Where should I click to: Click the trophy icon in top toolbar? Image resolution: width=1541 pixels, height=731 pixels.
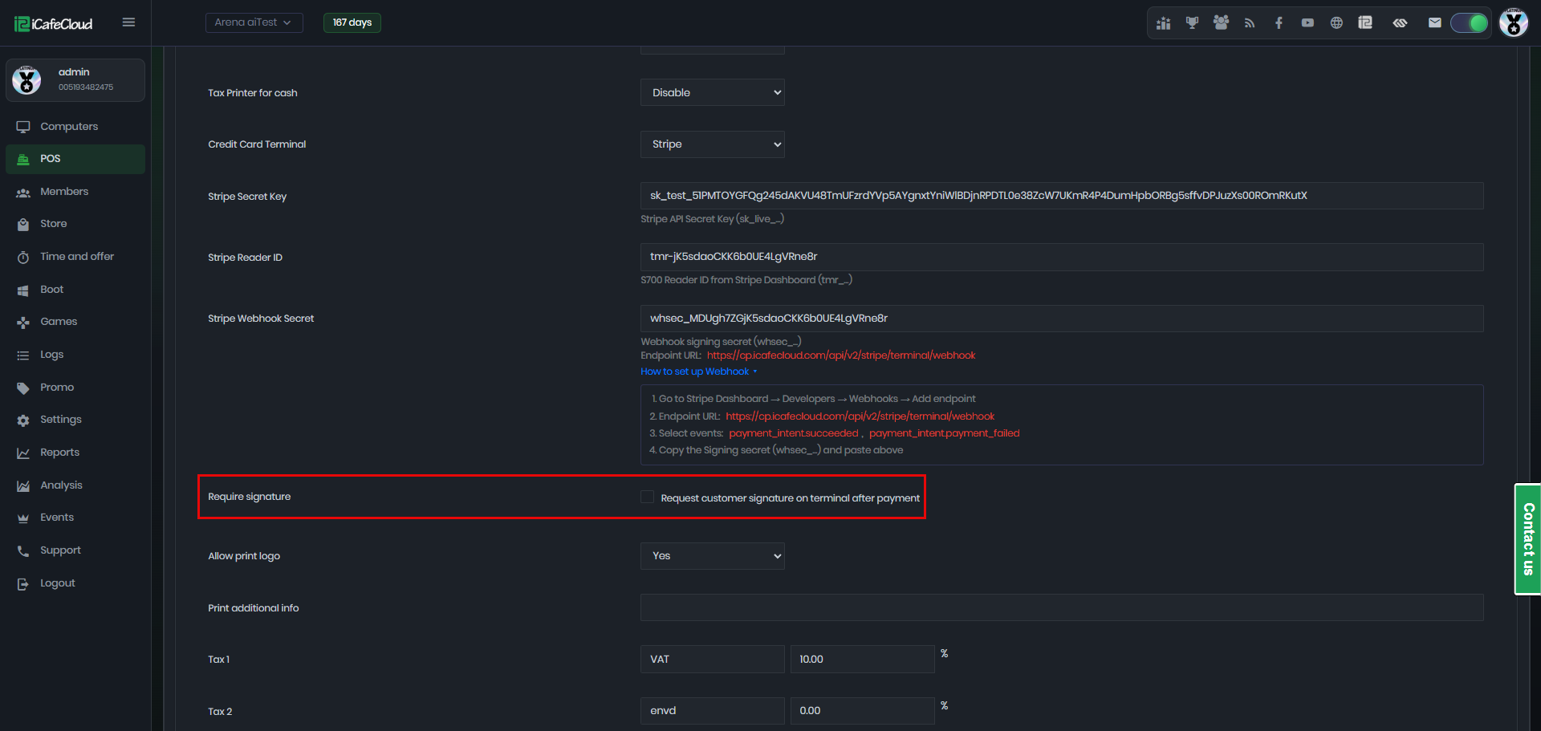pos(1192,22)
